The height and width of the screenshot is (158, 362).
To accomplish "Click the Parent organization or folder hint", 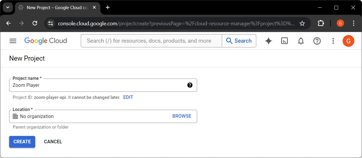I will click(x=41, y=127).
